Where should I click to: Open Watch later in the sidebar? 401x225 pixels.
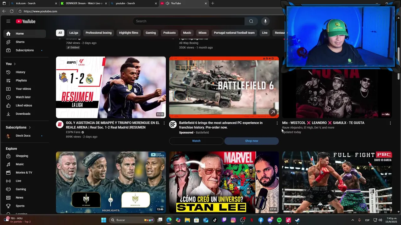pyautogui.click(x=25, y=97)
